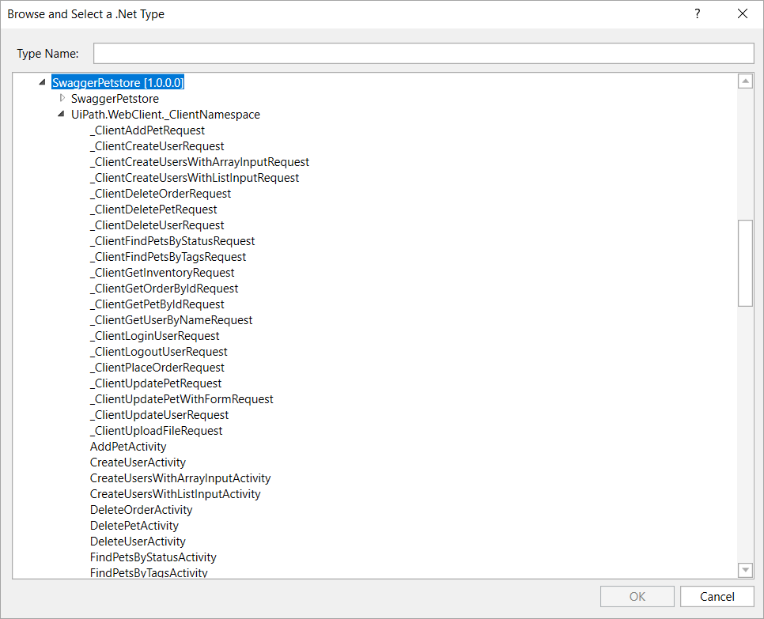The image size is (764, 619).
Task: Click the Type Name input field
Action: (x=423, y=53)
